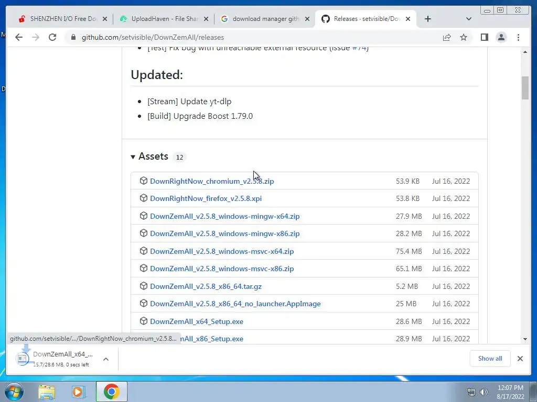Screen dimensions: 537x402
Task: Open download item options chevron
Action: pos(106,359)
